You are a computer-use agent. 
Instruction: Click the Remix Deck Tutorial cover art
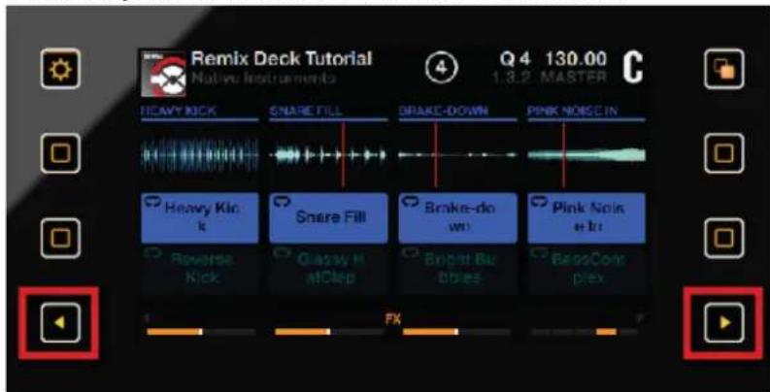pos(163,73)
